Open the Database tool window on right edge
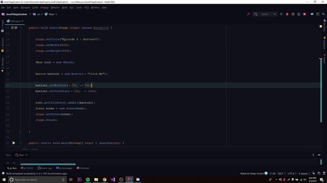Screen dimensions: 327x183 coord(324,43)
